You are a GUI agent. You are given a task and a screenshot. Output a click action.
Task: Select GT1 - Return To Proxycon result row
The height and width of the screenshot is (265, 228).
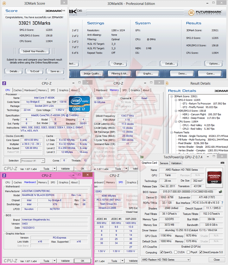point(204,103)
